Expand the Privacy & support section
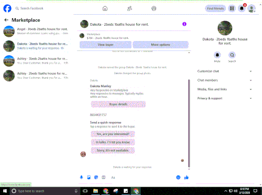262x195 pixels. 225,98
